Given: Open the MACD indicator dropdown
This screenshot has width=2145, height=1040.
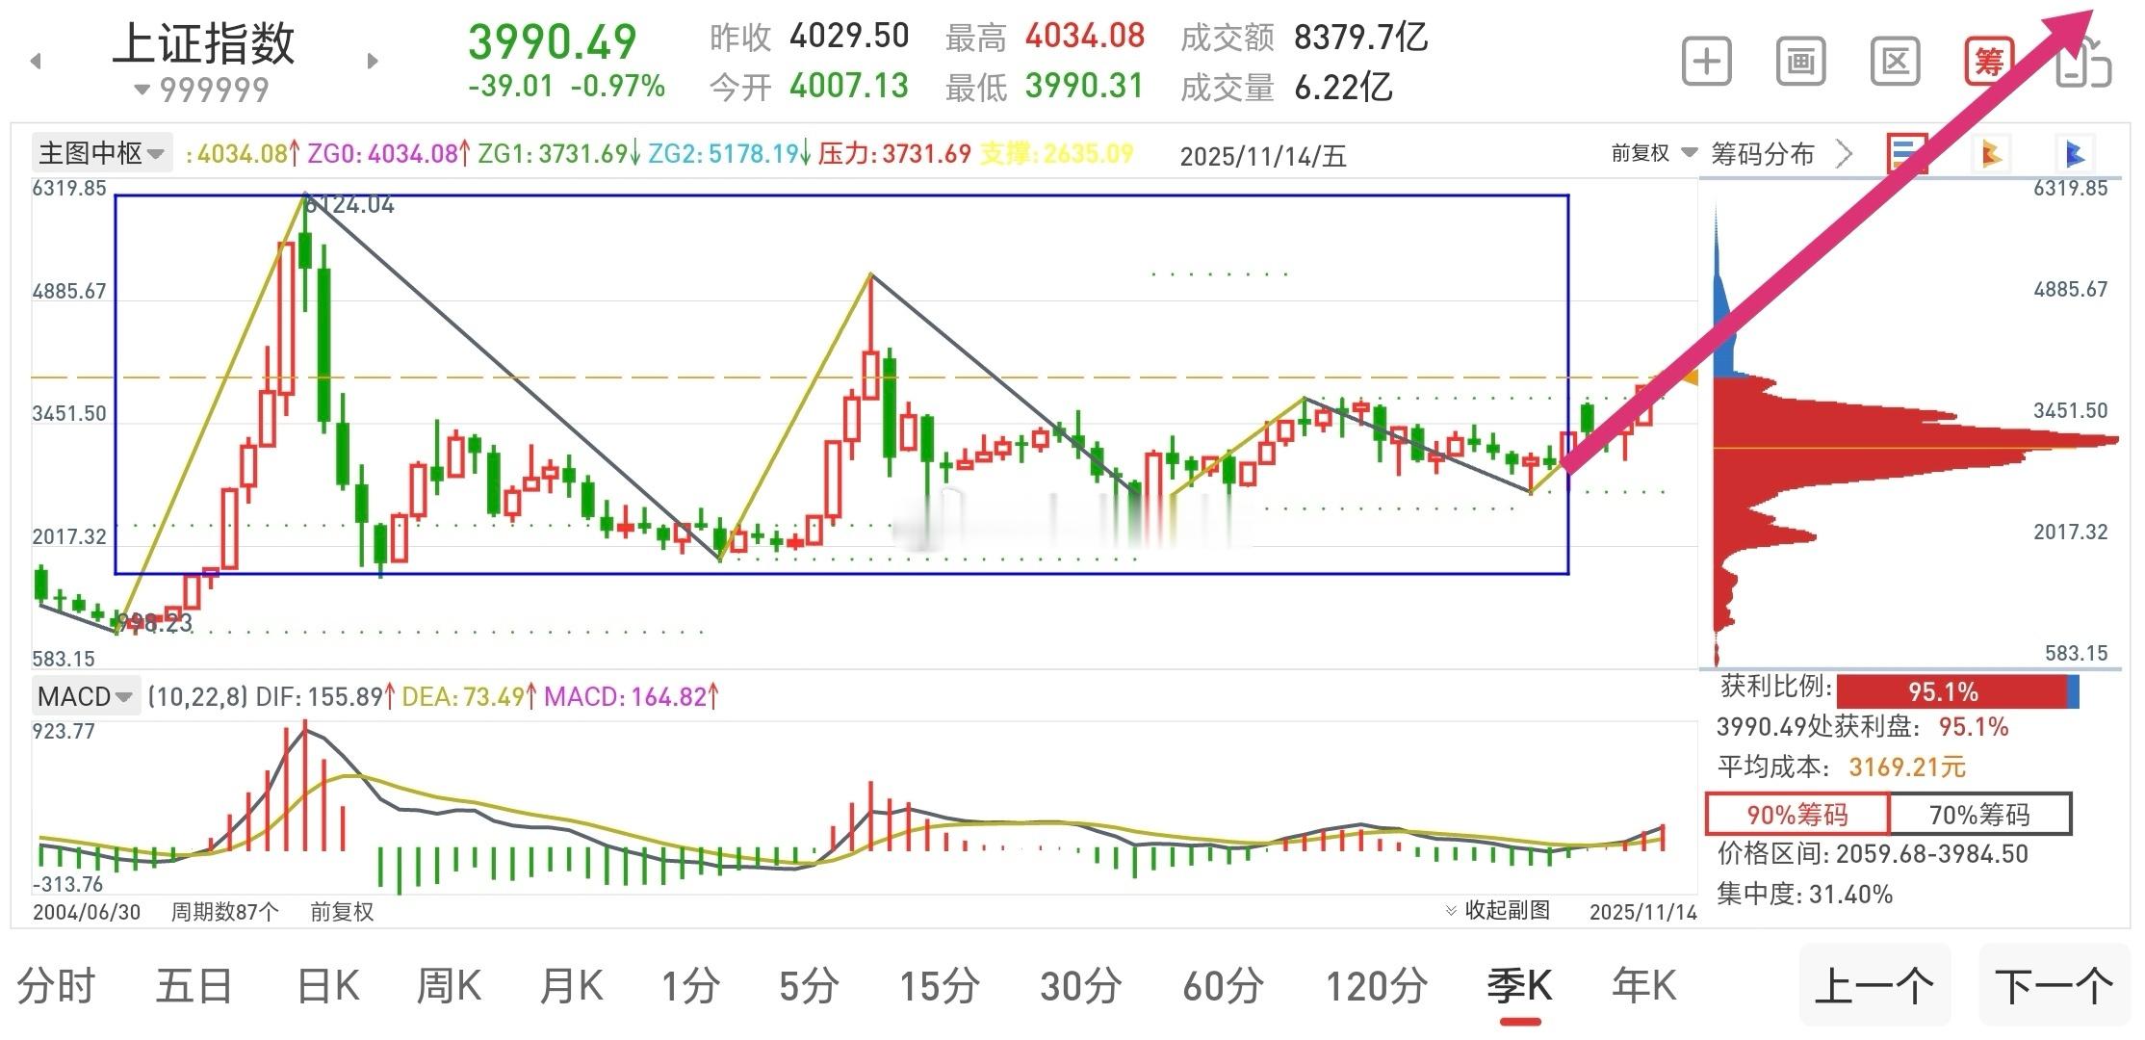Looking at the screenshot, I should (x=85, y=696).
